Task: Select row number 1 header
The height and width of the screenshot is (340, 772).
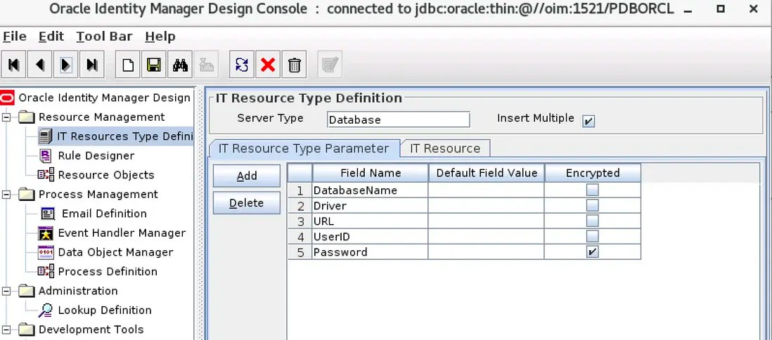Action: coord(300,190)
